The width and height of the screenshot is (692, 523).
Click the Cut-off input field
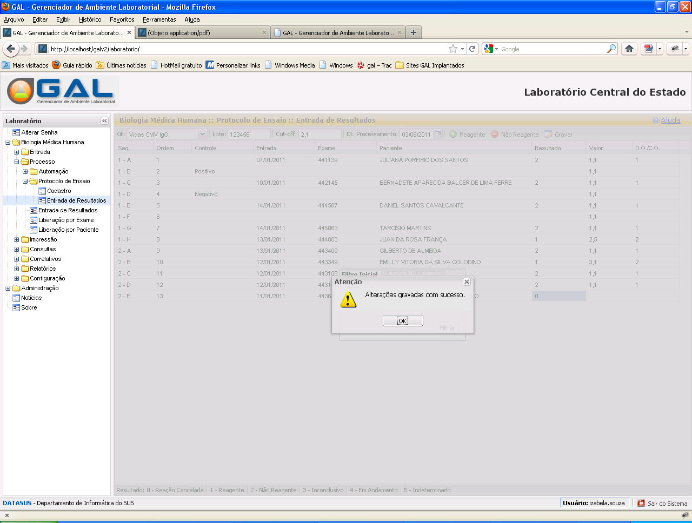320,135
